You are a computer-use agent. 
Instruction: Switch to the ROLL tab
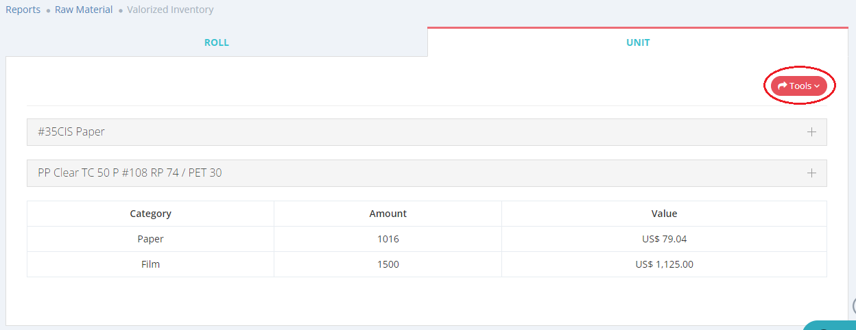pyautogui.click(x=217, y=42)
